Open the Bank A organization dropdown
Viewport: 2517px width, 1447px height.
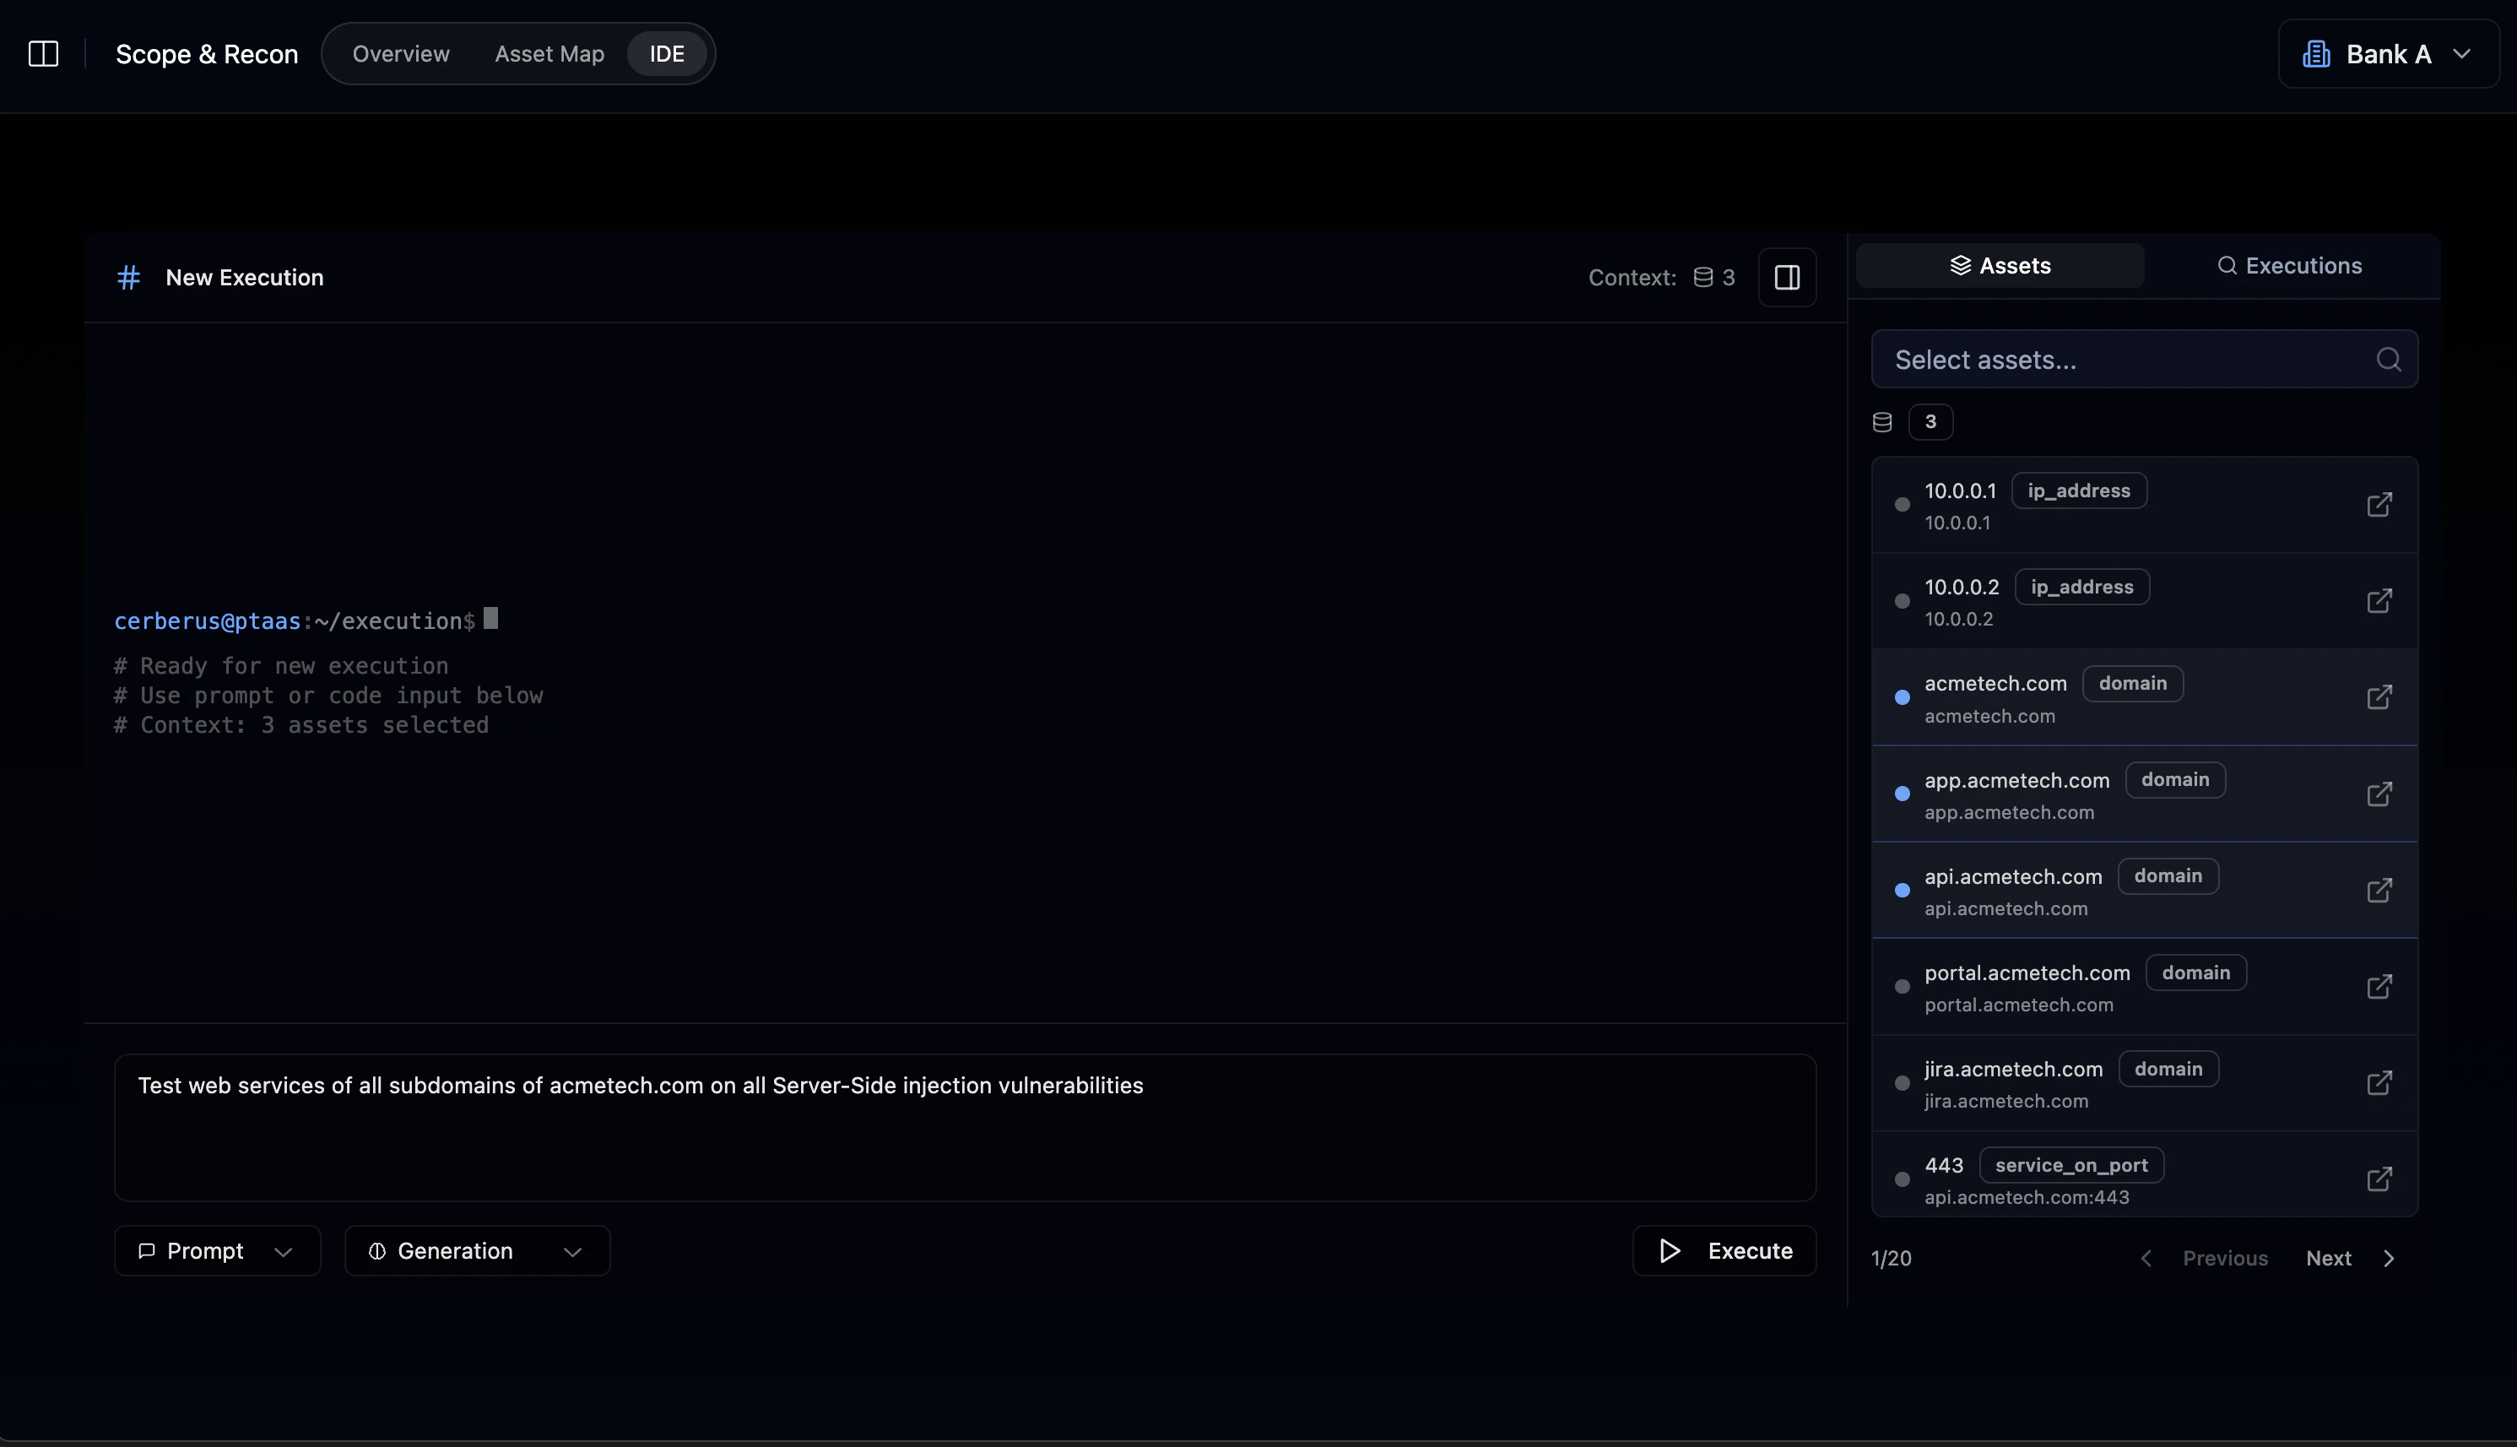2388,54
